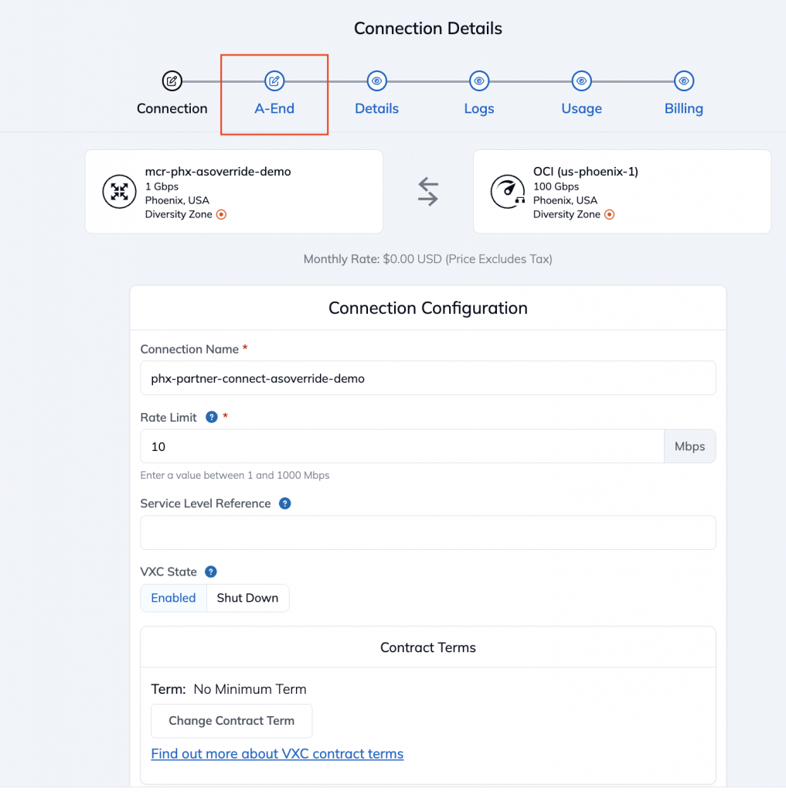Open the Connection tab label
786x792 pixels.
pyautogui.click(x=172, y=108)
